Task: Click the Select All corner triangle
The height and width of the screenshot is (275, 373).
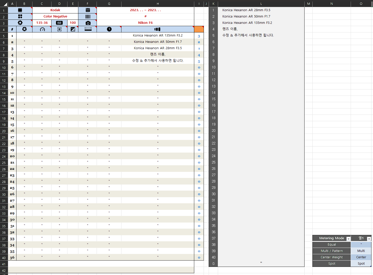Action: [x=5, y=4]
